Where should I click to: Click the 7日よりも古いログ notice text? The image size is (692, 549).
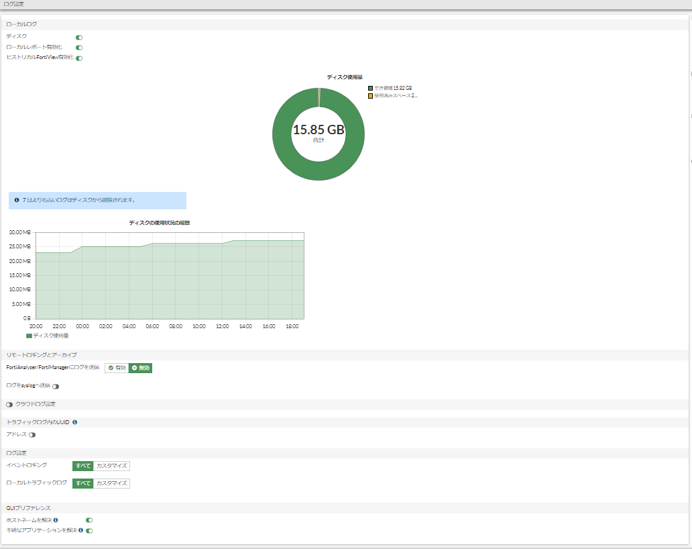tap(79, 200)
